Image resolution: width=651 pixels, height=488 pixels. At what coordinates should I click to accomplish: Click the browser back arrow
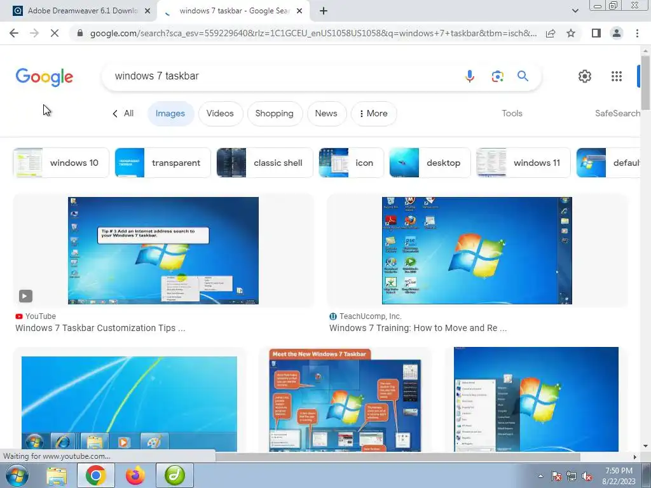click(14, 33)
